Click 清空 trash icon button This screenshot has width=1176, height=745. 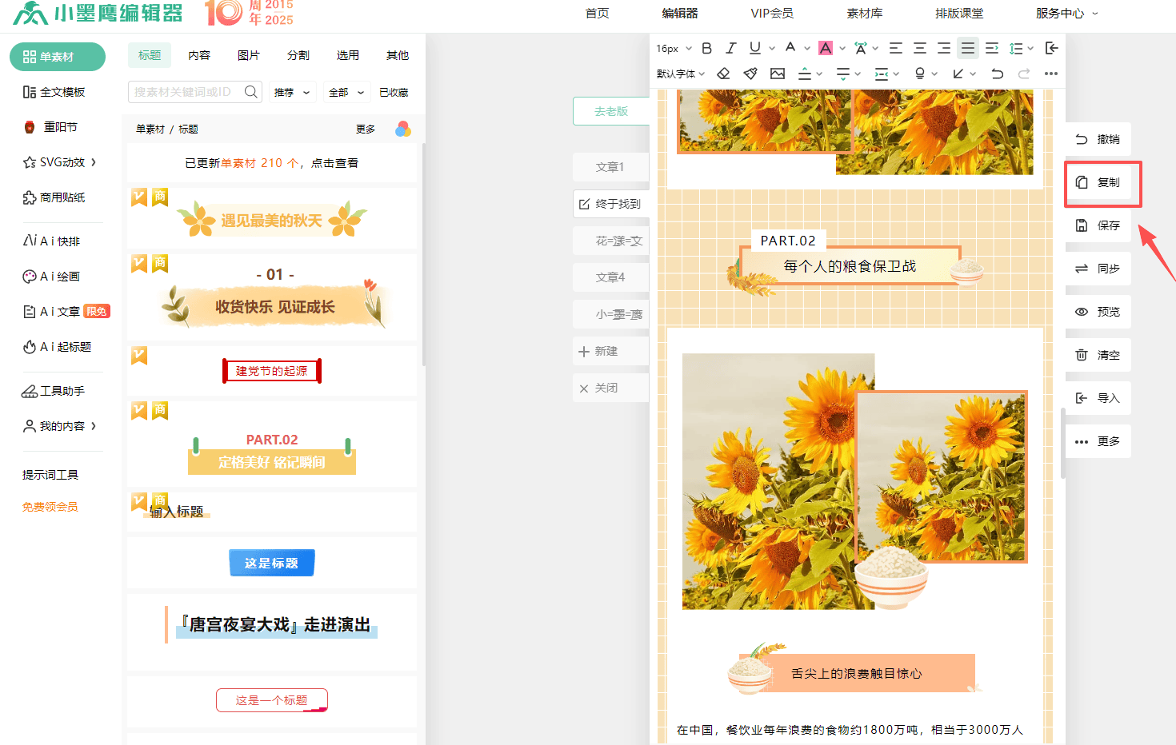(1098, 355)
